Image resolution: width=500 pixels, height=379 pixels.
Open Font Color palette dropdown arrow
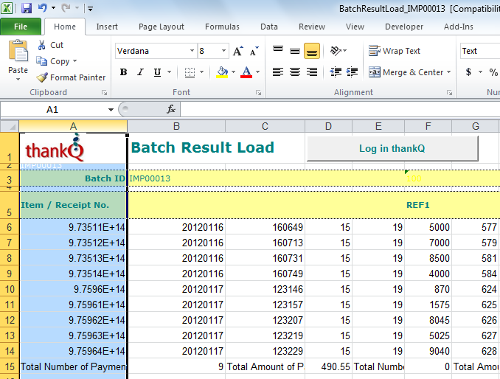(x=257, y=72)
